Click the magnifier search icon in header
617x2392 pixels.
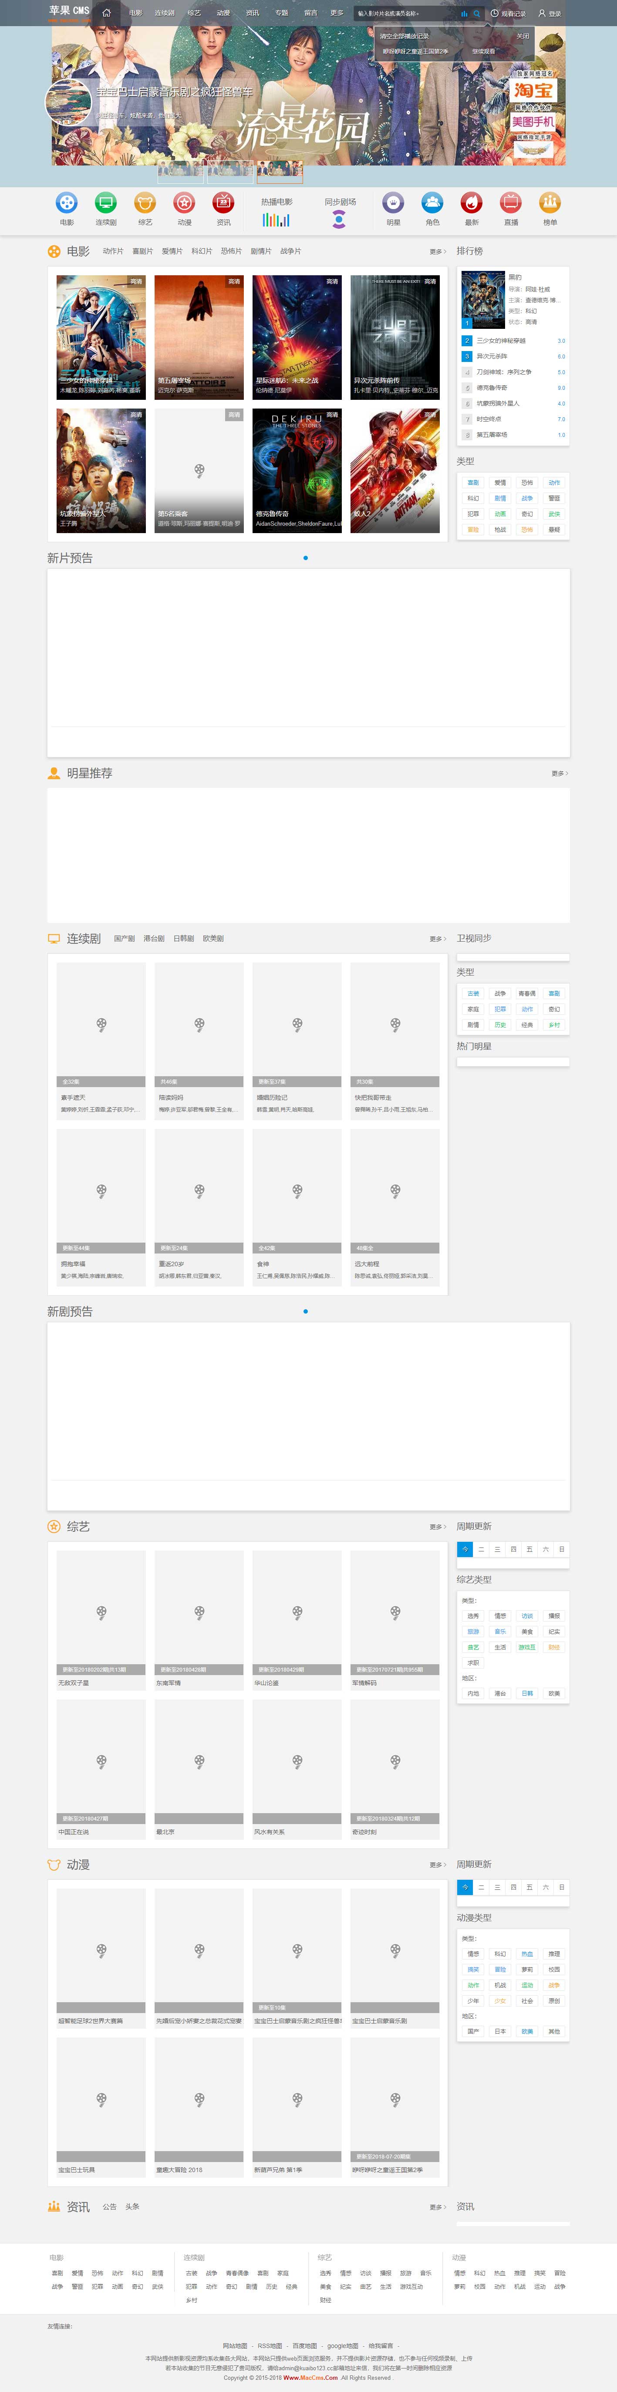pyautogui.click(x=477, y=13)
